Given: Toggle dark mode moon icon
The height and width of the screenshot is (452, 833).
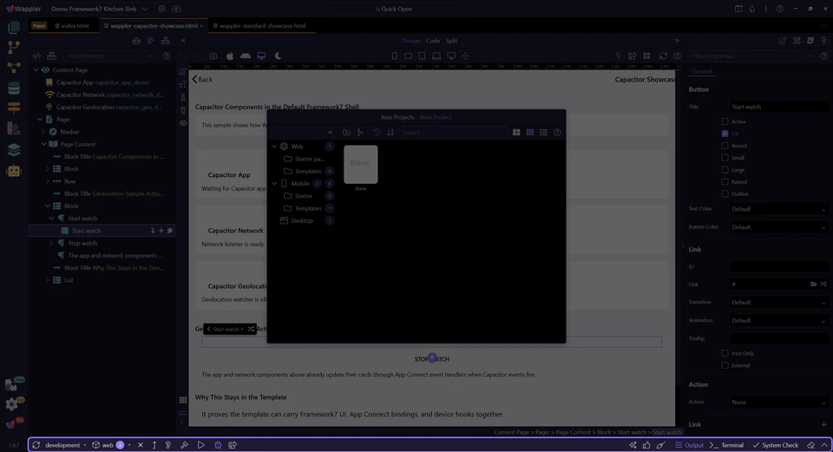Looking at the screenshot, I should click(278, 56).
